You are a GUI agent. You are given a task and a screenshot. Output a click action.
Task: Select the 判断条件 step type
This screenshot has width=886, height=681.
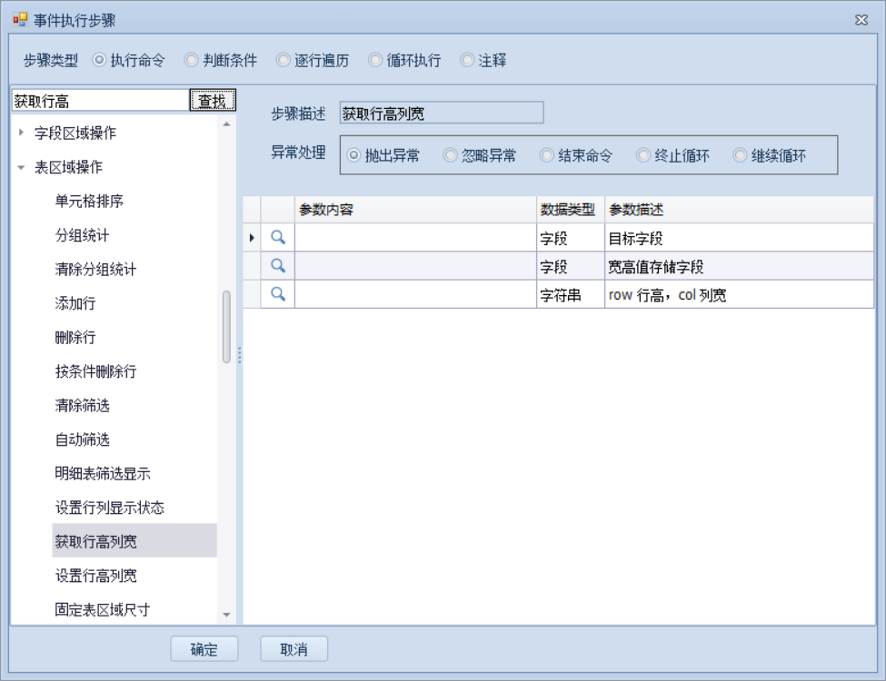(191, 61)
